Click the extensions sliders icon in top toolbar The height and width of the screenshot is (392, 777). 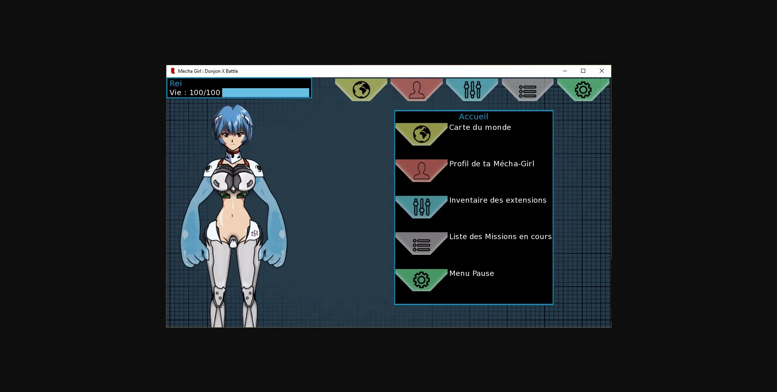point(472,89)
